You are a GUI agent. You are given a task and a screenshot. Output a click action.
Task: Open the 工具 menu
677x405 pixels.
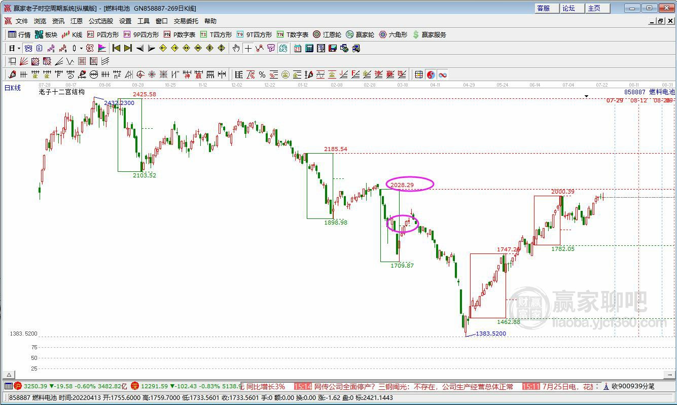tap(144, 21)
